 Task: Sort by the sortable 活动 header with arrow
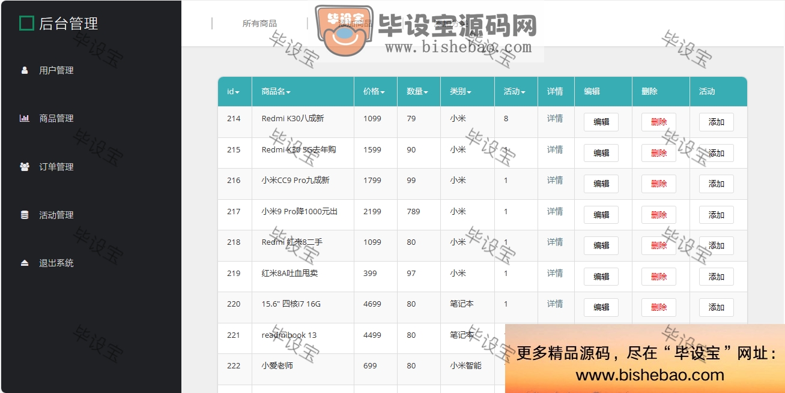[x=515, y=92]
